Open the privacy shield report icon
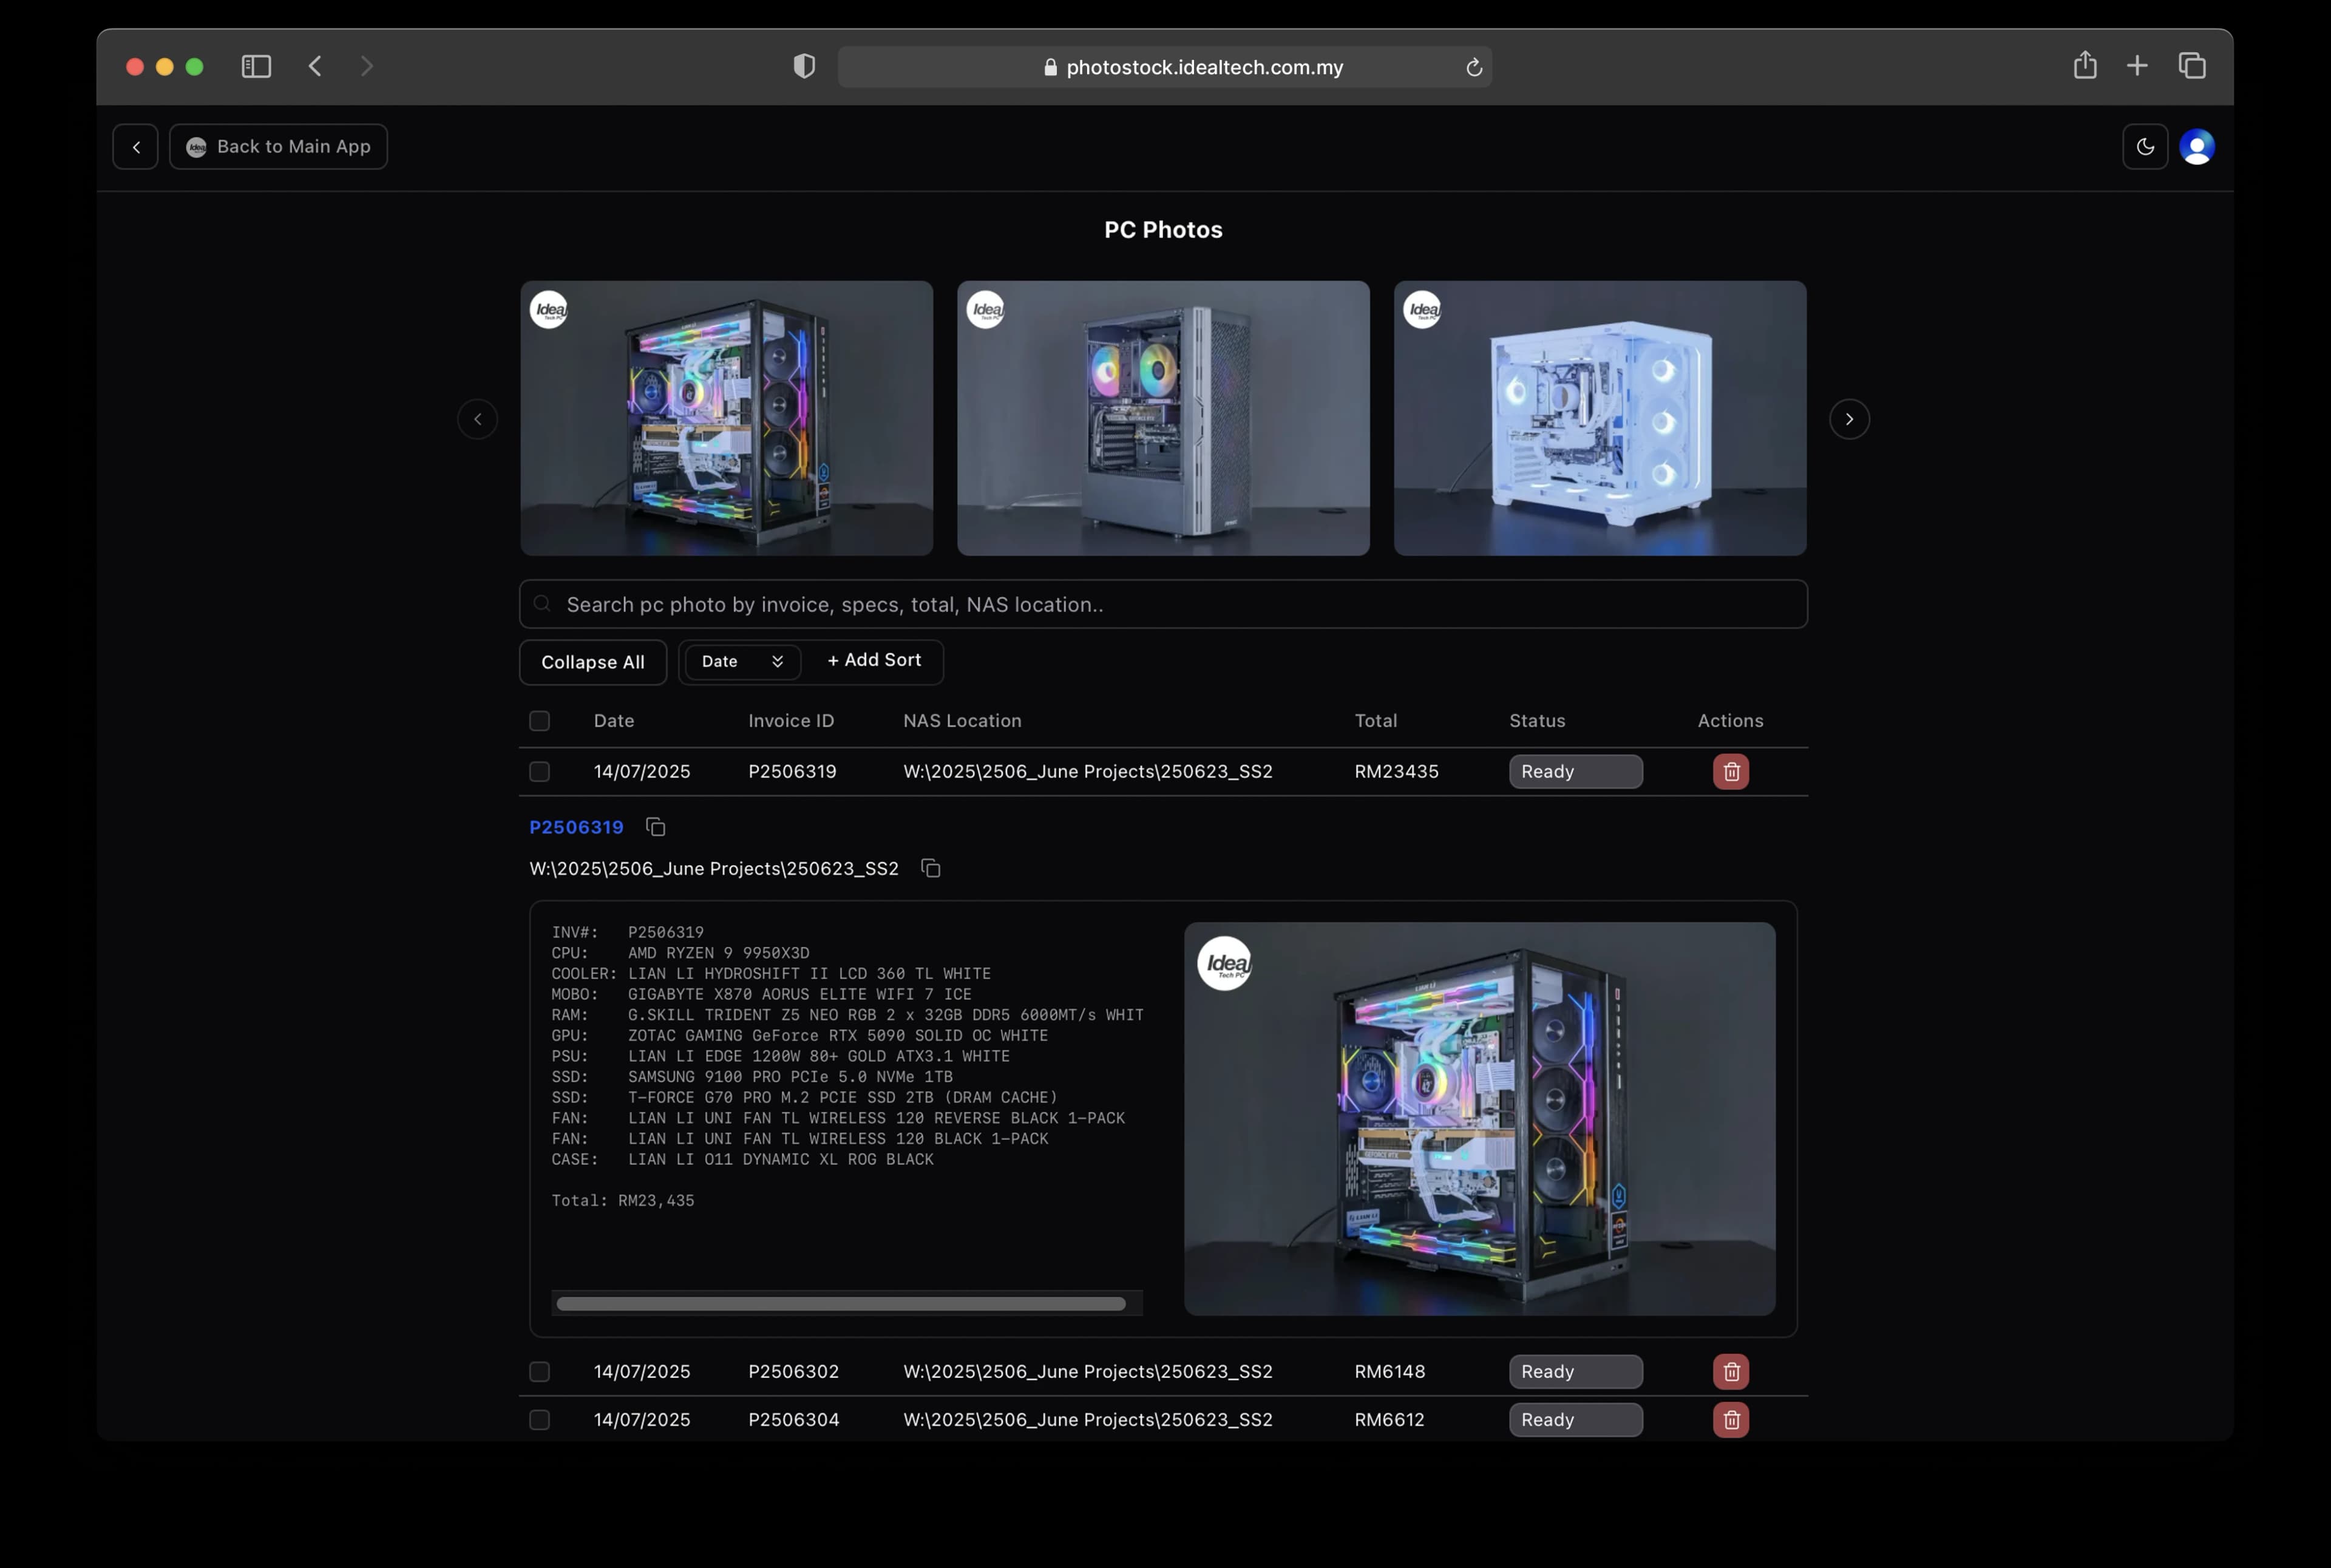Viewport: 2331px width, 1568px height. coord(804,66)
